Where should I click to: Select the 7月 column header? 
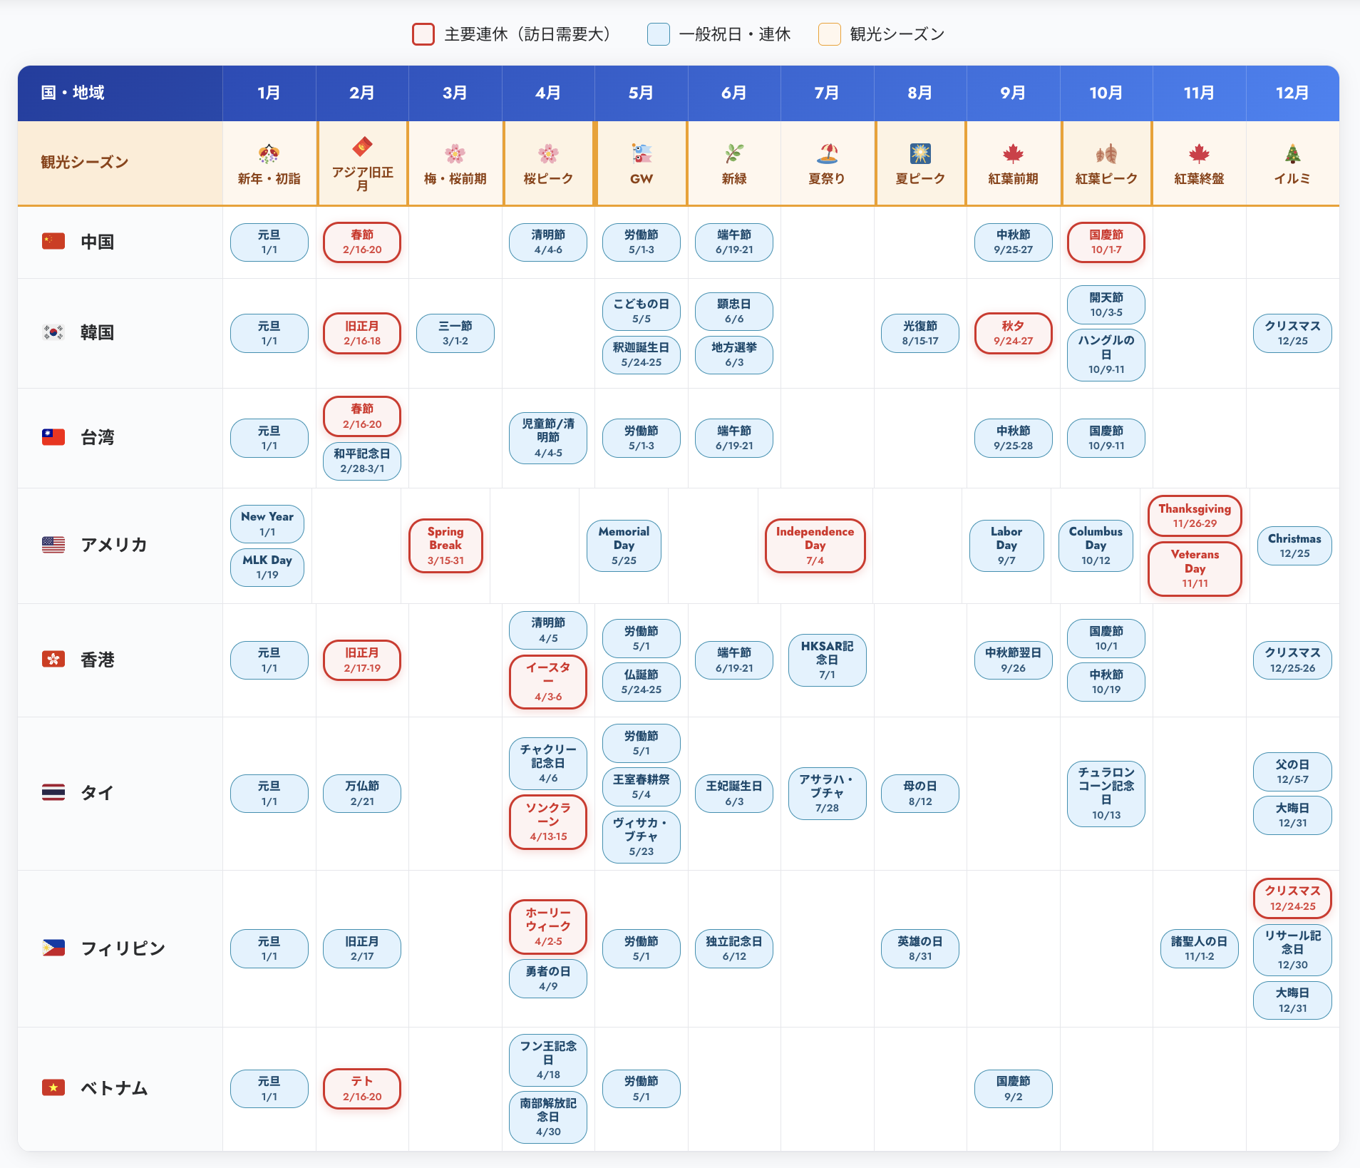pos(827,93)
